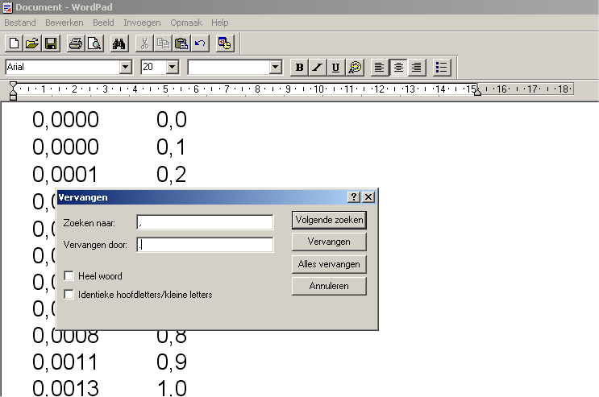Enable the Heel woord checkbox
The width and height of the screenshot is (599, 397).
69,276
